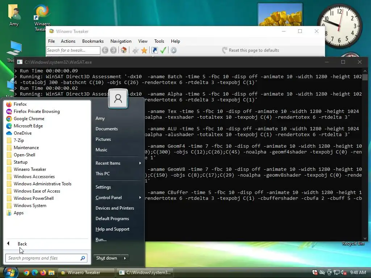The image size is (371, 278).
Task: Click the magnifier icon in Start search
Action: [83, 258]
